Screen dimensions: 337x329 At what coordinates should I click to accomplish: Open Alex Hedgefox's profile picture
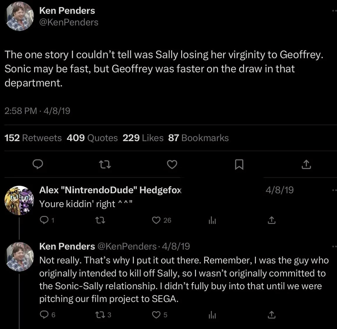click(19, 200)
